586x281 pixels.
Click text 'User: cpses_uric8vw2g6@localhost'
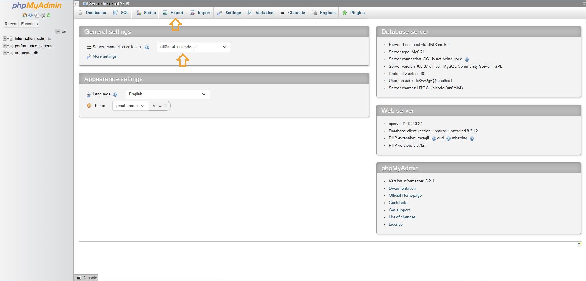tap(420, 81)
